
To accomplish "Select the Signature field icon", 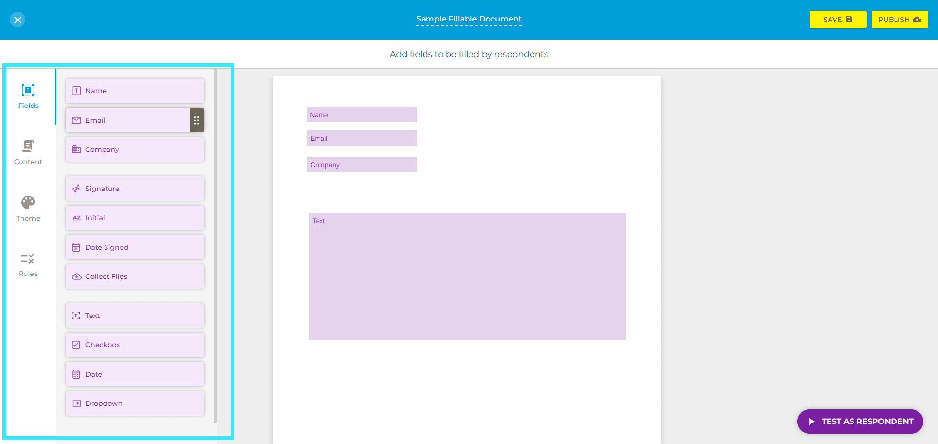I will click(76, 189).
